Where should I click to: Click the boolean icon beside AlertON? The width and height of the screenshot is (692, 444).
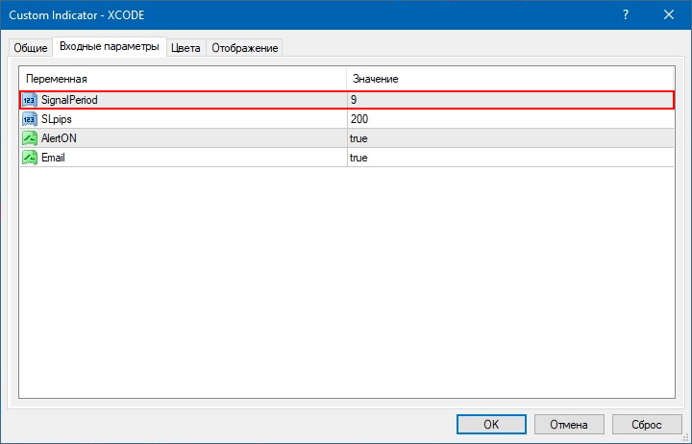coord(29,137)
